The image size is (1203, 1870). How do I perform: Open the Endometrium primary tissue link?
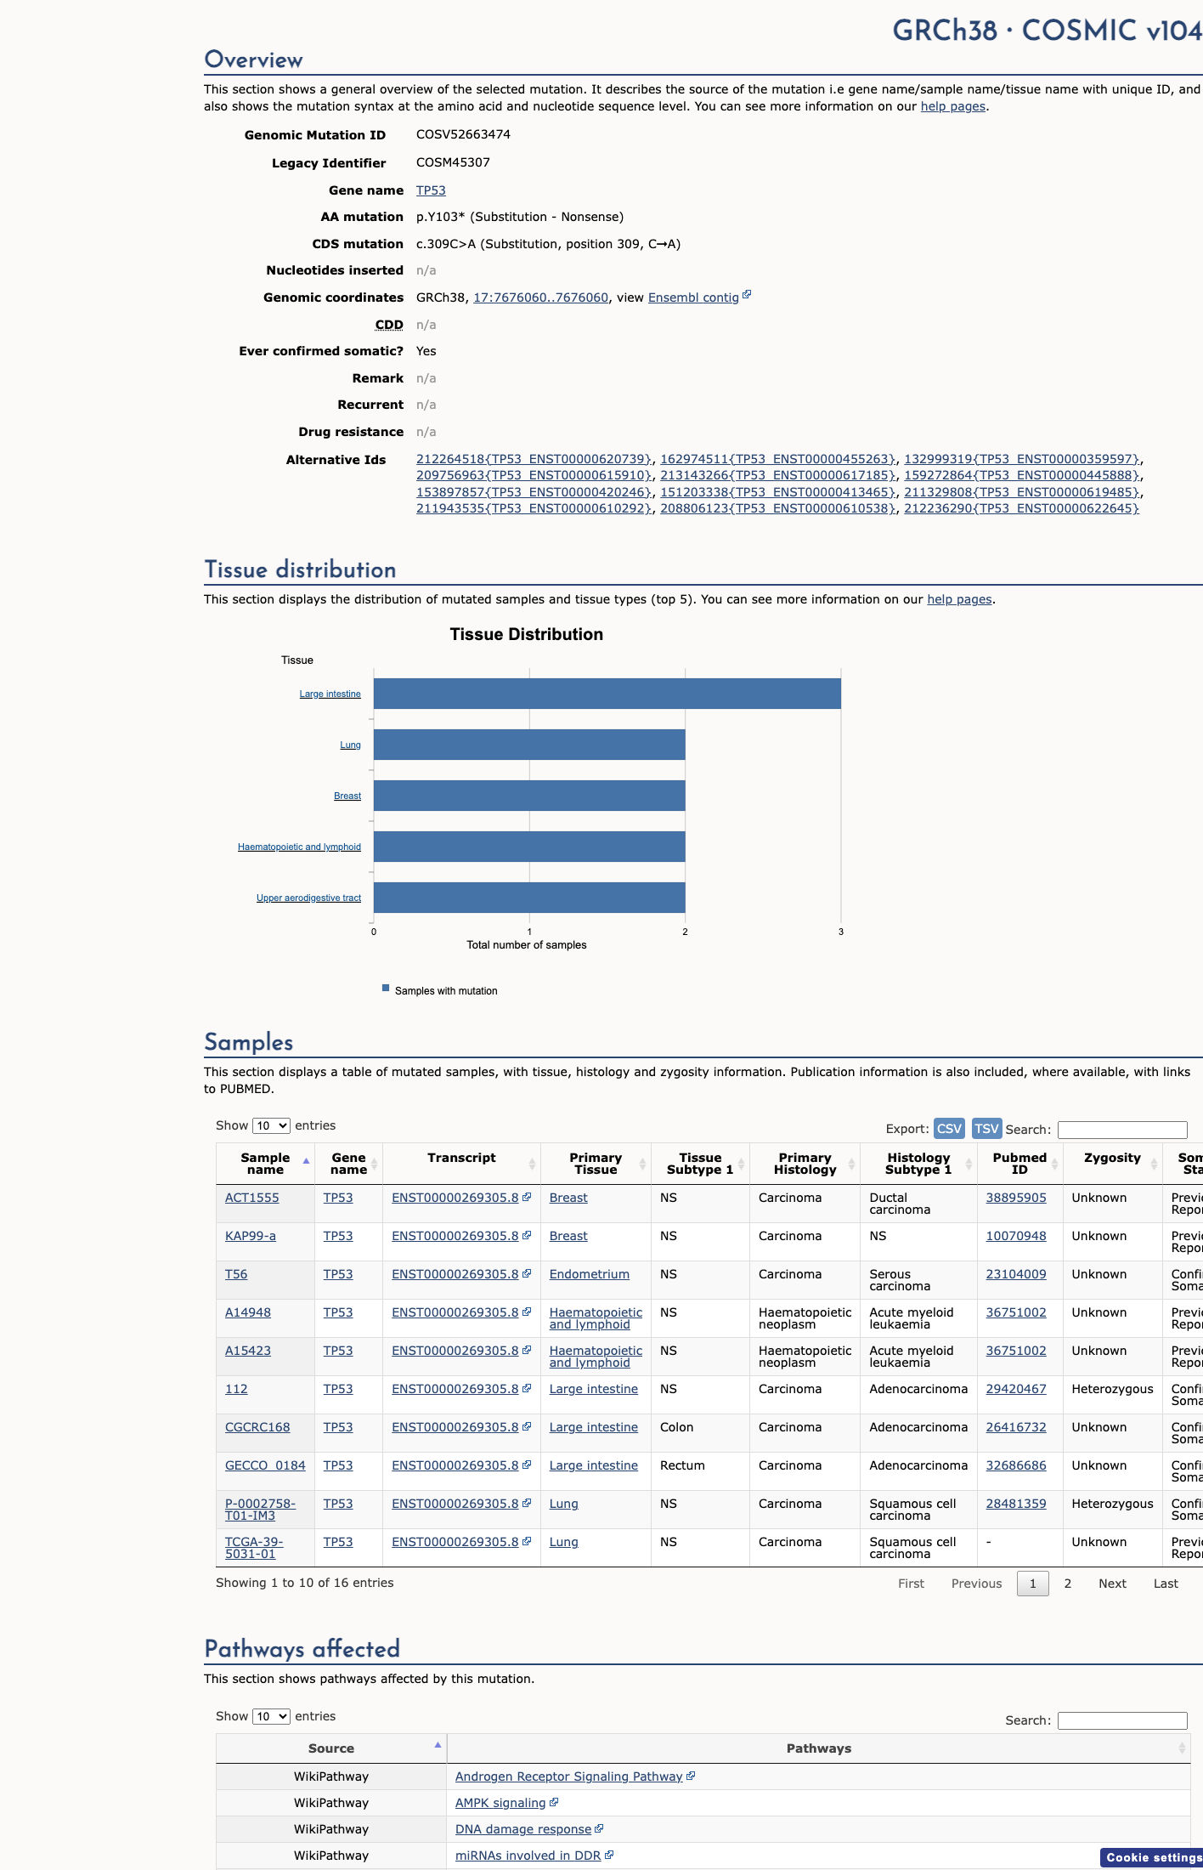coord(590,1274)
